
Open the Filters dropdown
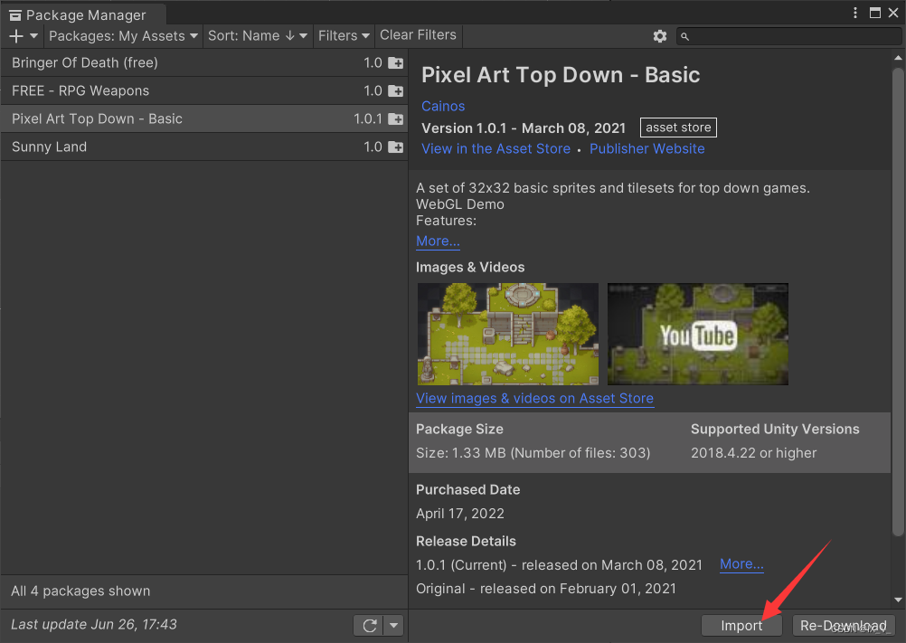pos(344,36)
